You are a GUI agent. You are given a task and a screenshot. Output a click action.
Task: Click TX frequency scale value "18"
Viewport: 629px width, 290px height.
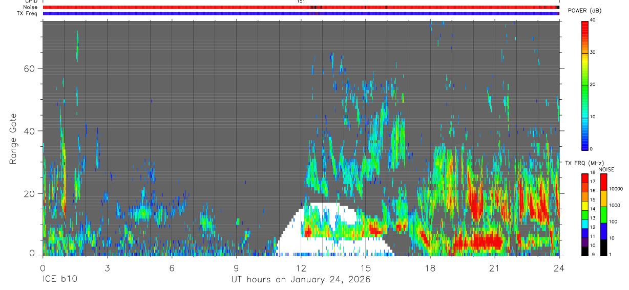click(593, 173)
